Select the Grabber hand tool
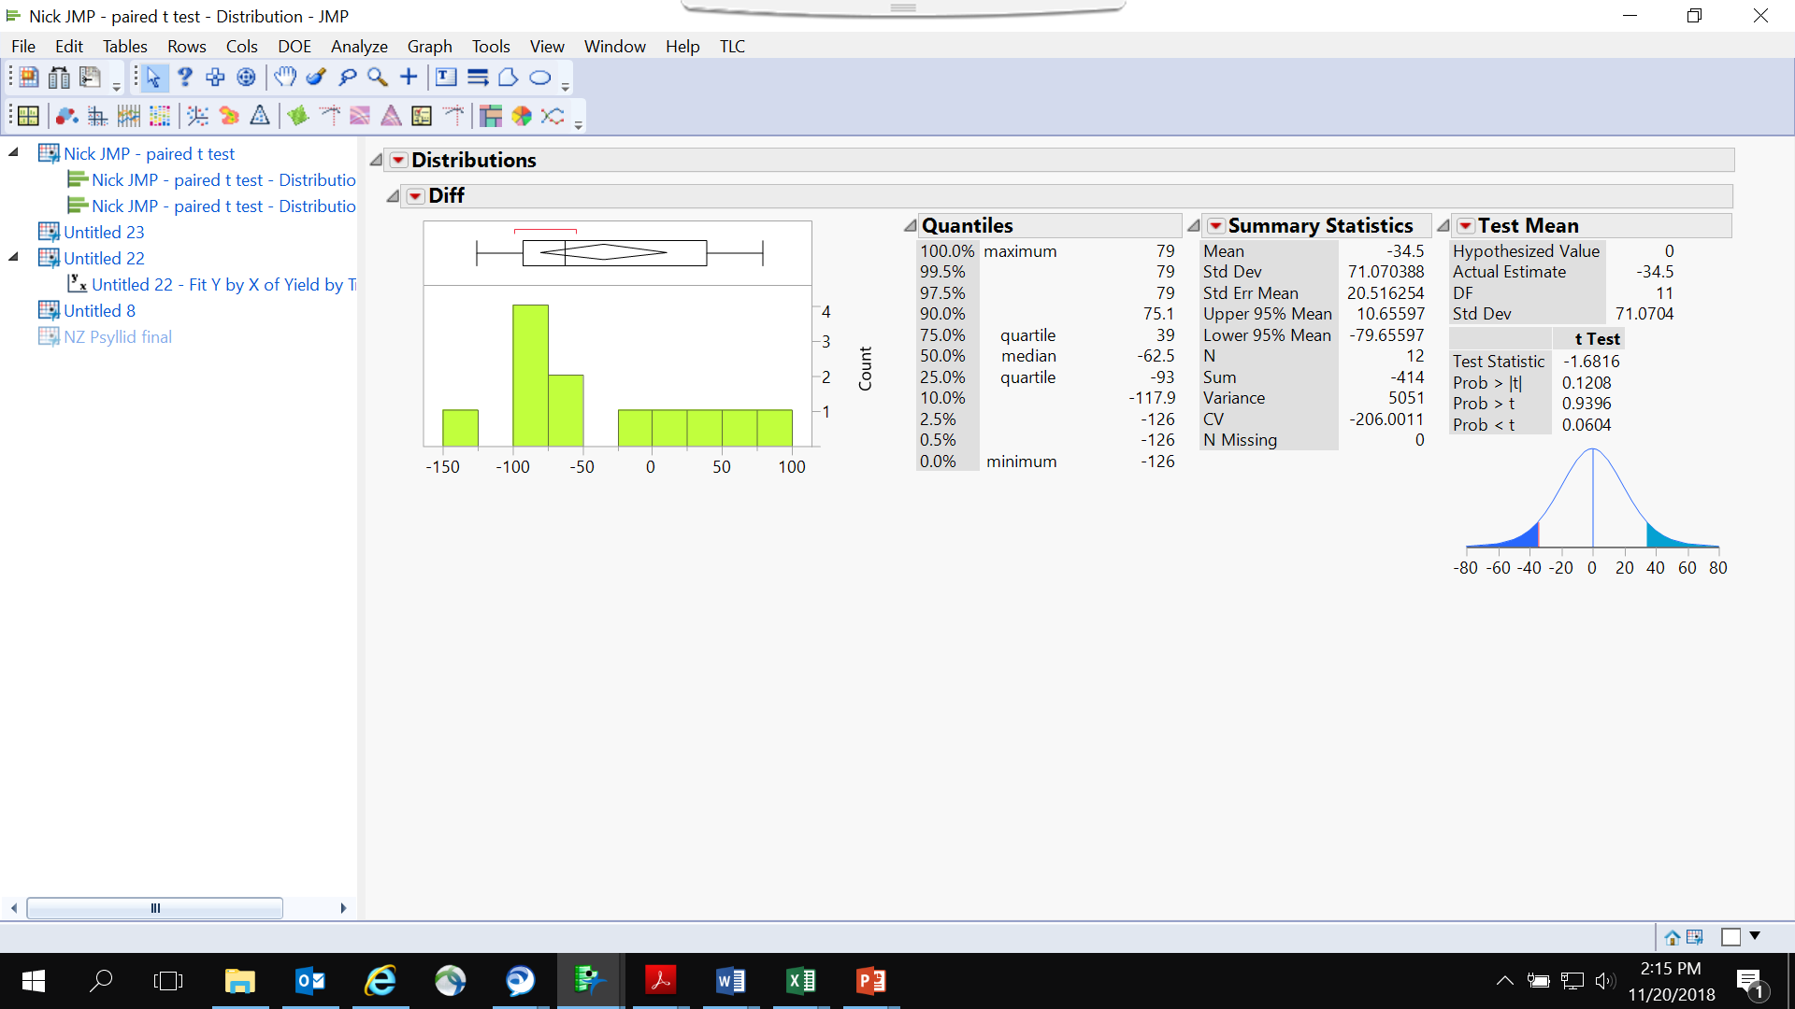1795x1009 pixels. click(x=285, y=78)
